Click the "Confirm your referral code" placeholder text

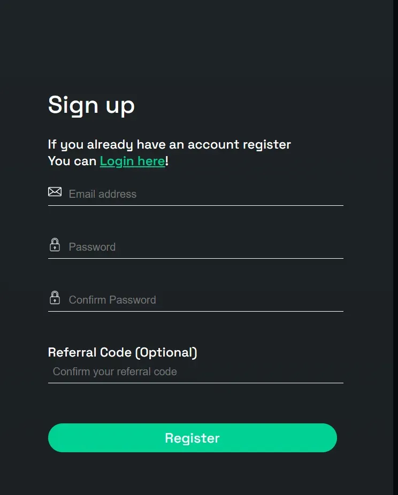coord(115,372)
